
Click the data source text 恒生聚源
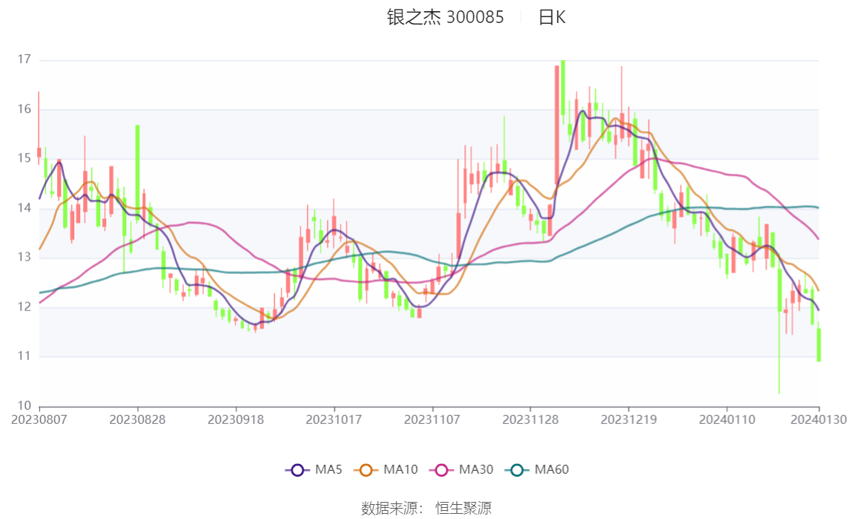point(464,508)
